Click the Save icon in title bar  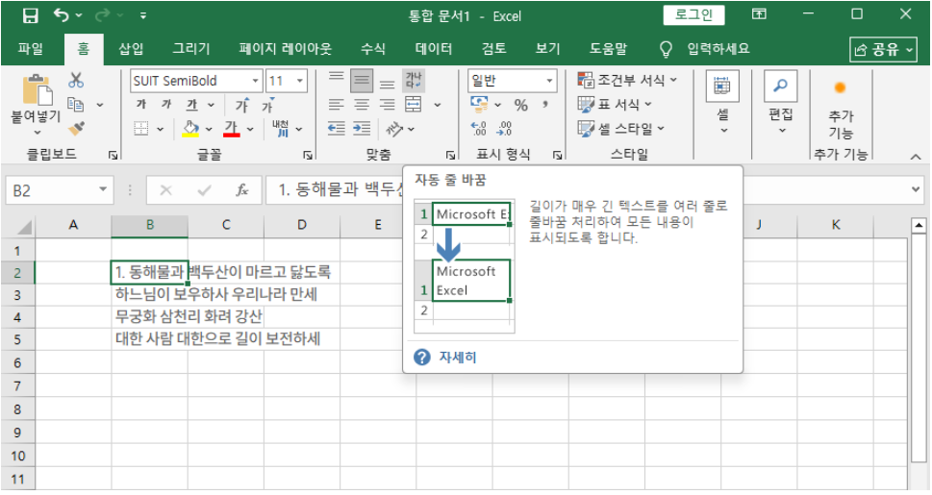30,15
